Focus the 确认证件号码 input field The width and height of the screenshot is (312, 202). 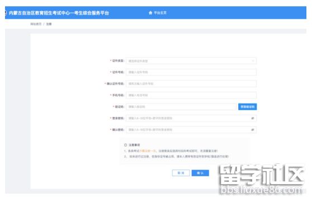(191, 84)
